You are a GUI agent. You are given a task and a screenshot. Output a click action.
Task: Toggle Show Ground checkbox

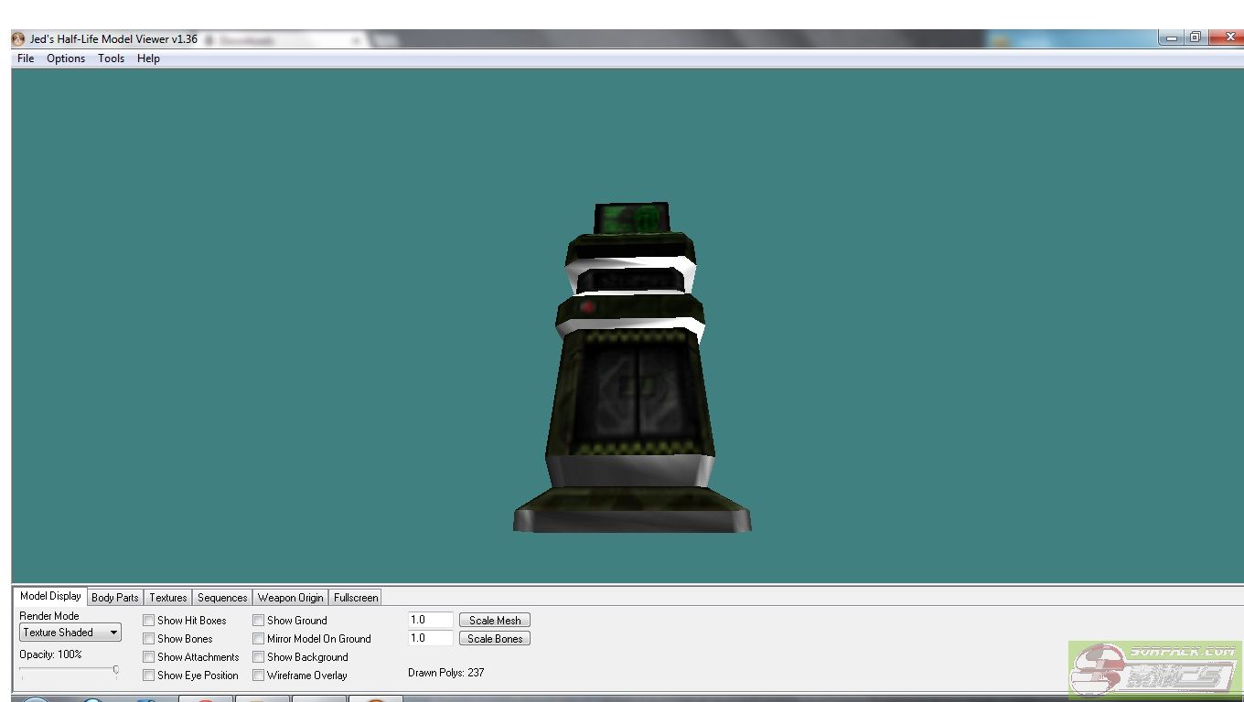pyautogui.click(x=258, y=621)
